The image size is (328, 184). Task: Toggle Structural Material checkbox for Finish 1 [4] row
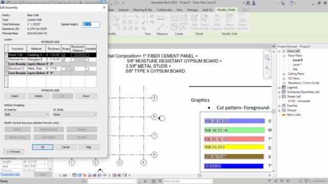point(73,55)
